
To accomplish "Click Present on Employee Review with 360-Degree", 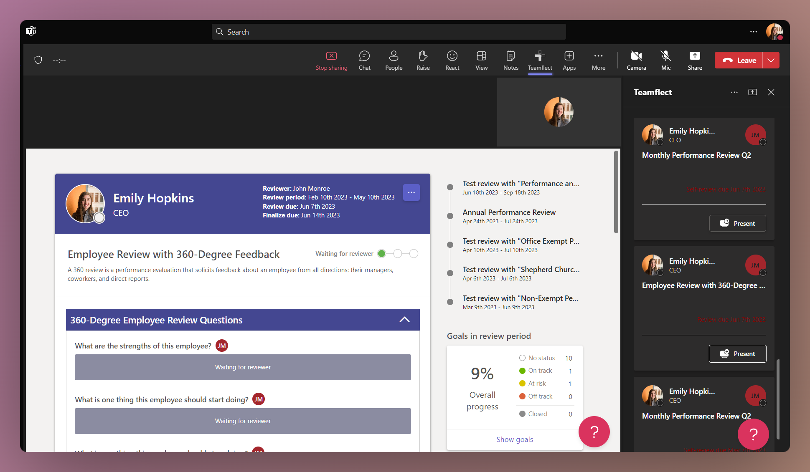I will tap(737, 353).
